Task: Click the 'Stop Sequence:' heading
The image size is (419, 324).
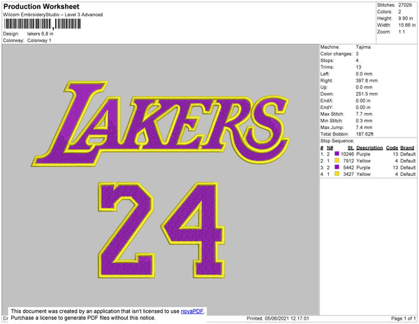Action: point(337,141)
